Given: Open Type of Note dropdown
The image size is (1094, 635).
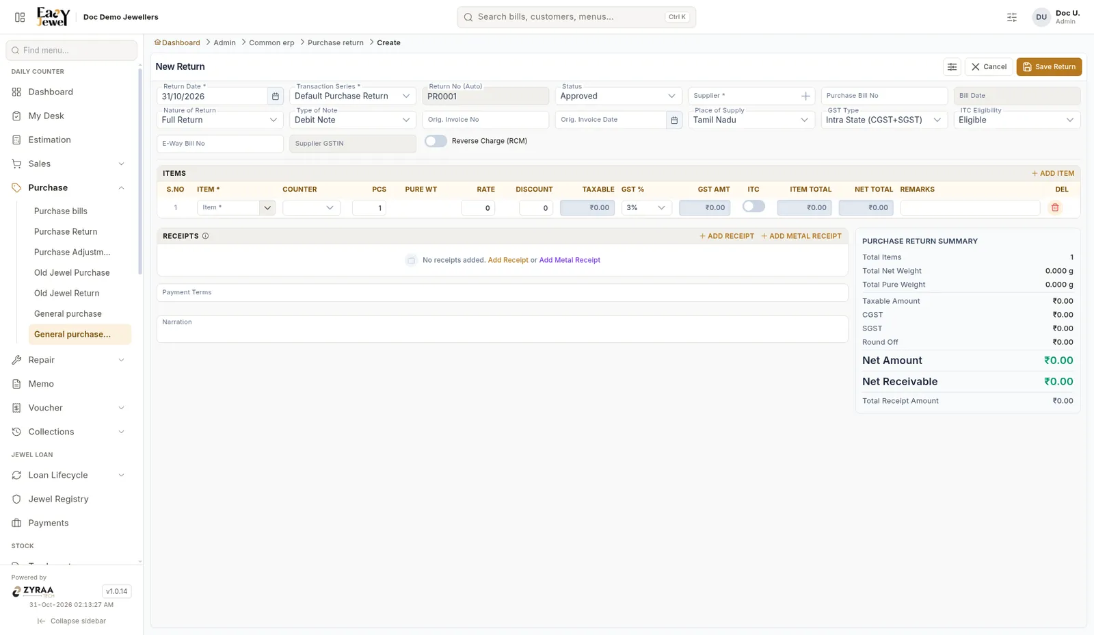Looking at the screenshot, I should 352,120.
